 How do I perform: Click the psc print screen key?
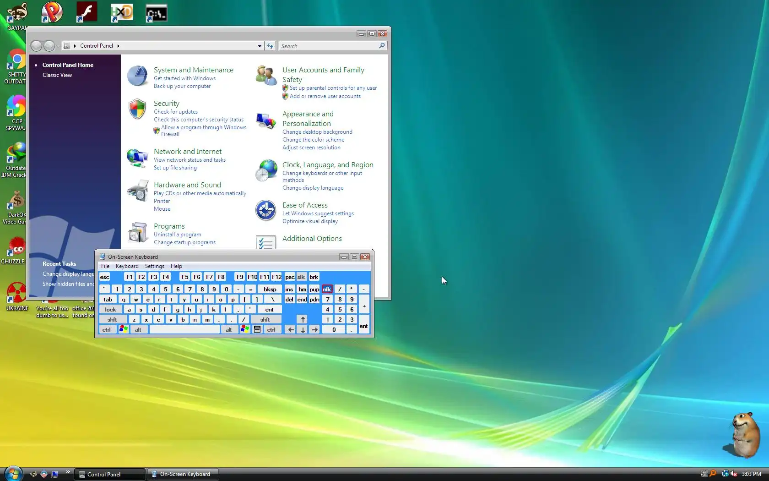(290, 277)
